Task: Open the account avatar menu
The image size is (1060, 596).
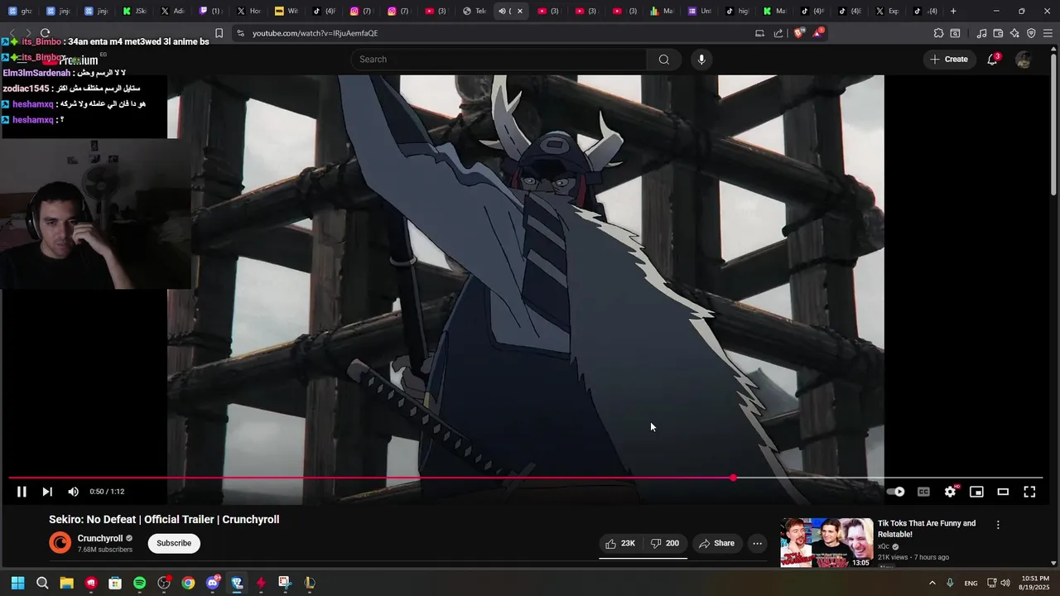Action: (1024, 60)
